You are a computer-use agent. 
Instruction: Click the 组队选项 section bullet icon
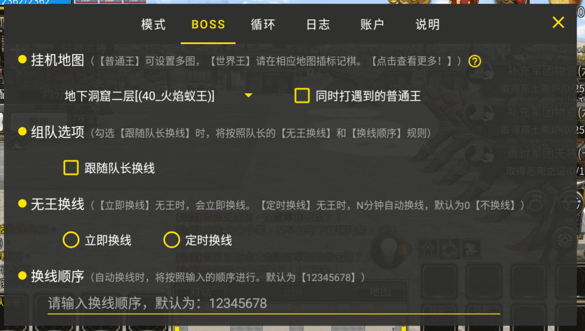tap(22, 131)
